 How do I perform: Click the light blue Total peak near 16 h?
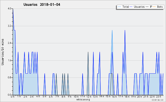(x=112, y=30)
